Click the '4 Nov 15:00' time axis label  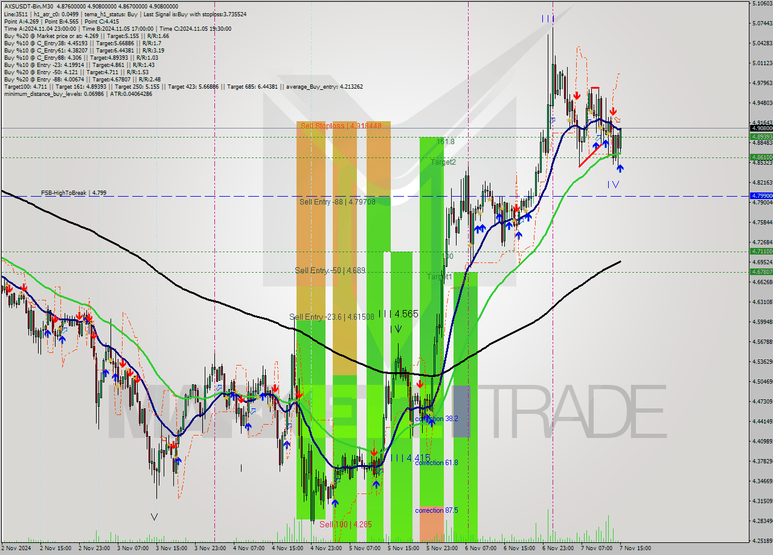pos(287,548)
